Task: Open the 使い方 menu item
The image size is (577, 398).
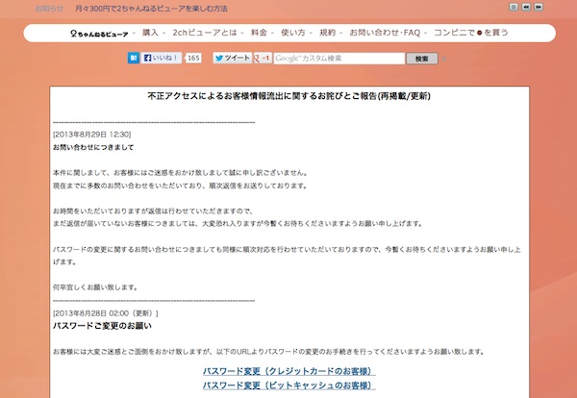Action: [293, 33]
